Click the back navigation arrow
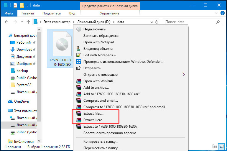This screenshot has height=151, width=227. [x=6, y=22]
